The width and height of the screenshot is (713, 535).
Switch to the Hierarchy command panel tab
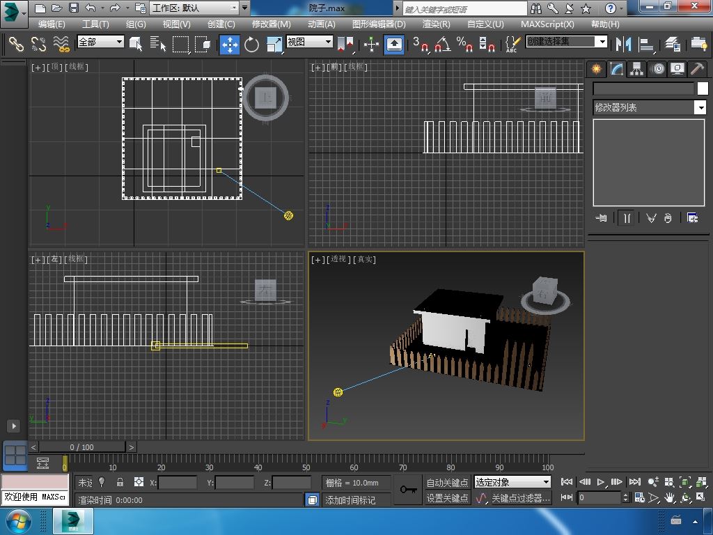pos(636,68)
